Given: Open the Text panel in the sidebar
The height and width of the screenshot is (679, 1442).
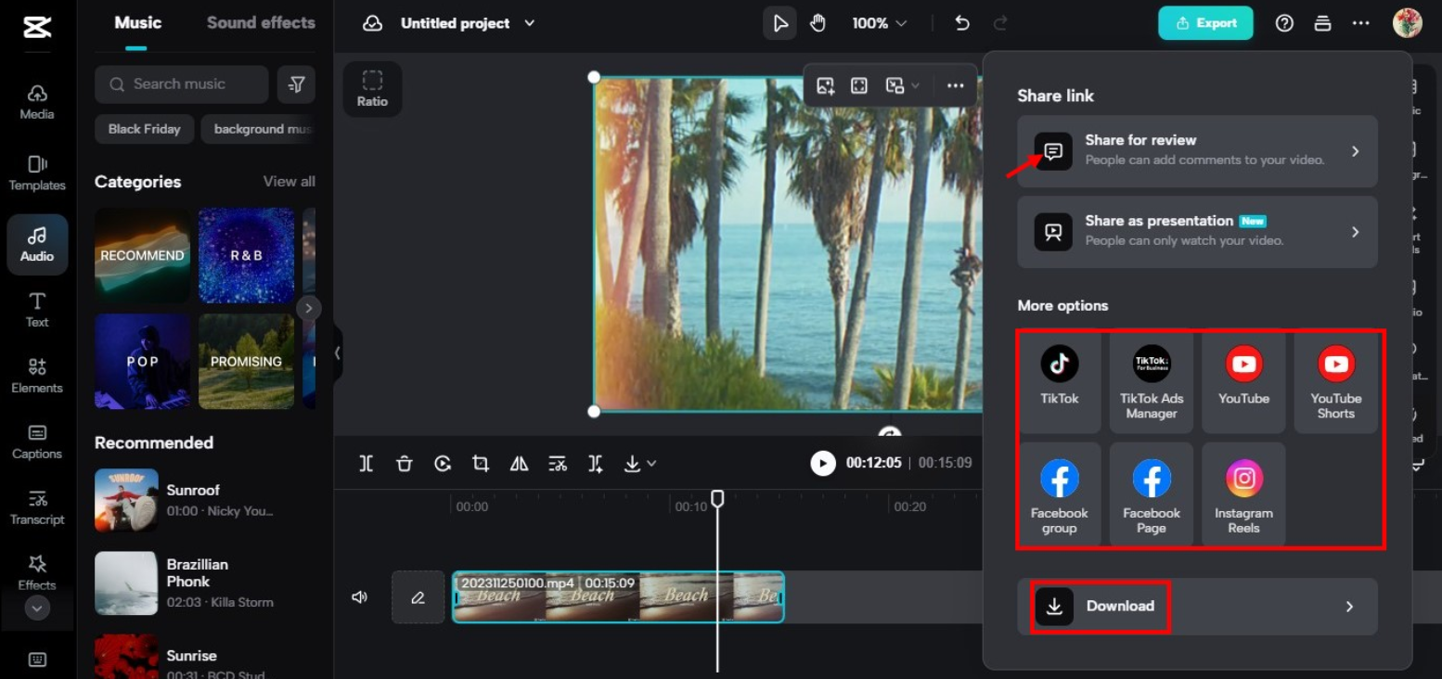Looking at the screenshot, I should (37, 310).
